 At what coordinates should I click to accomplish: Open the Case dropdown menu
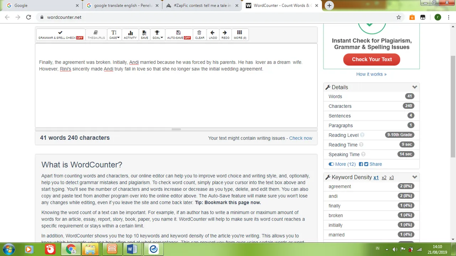(114, 34)
